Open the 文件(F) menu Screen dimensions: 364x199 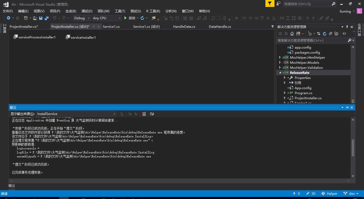pos(8,11)
